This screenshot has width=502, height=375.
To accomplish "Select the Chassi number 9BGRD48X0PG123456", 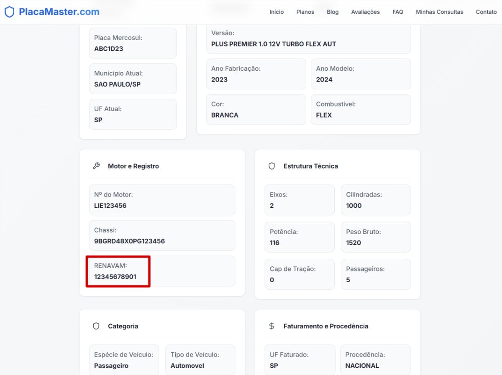I will [x=130, y=241].
